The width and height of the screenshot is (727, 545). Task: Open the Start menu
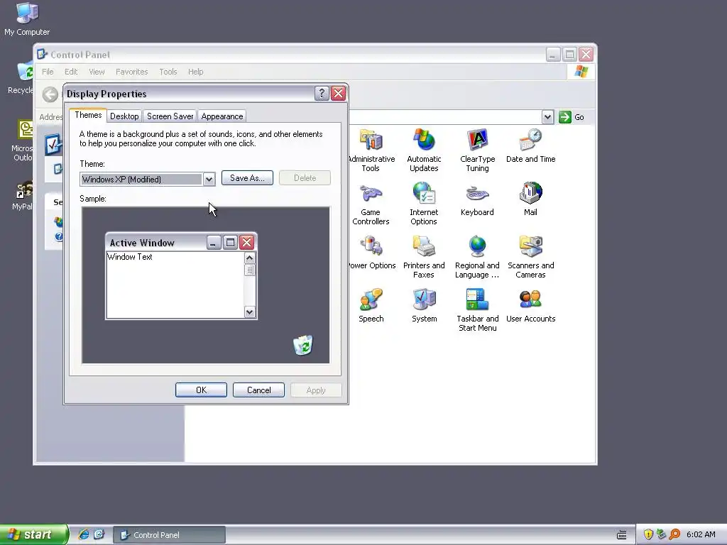coord(34,534)
